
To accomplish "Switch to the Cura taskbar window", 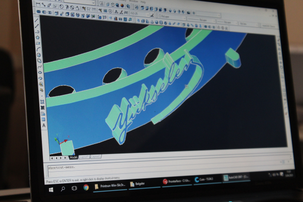I will 207,179.
